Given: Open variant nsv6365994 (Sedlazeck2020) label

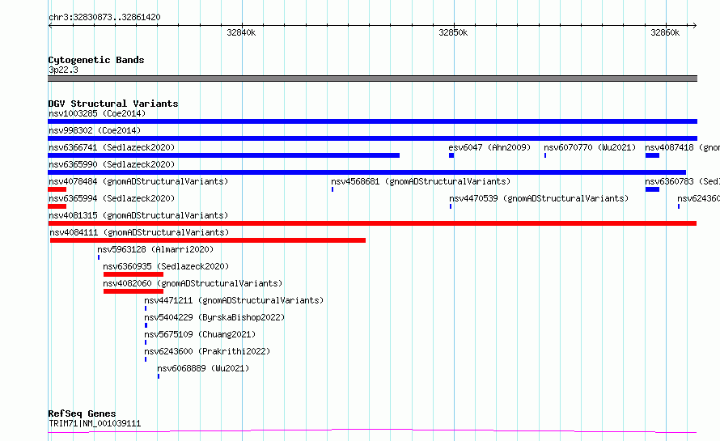Looking at the screenshot, I should point(112,198).
